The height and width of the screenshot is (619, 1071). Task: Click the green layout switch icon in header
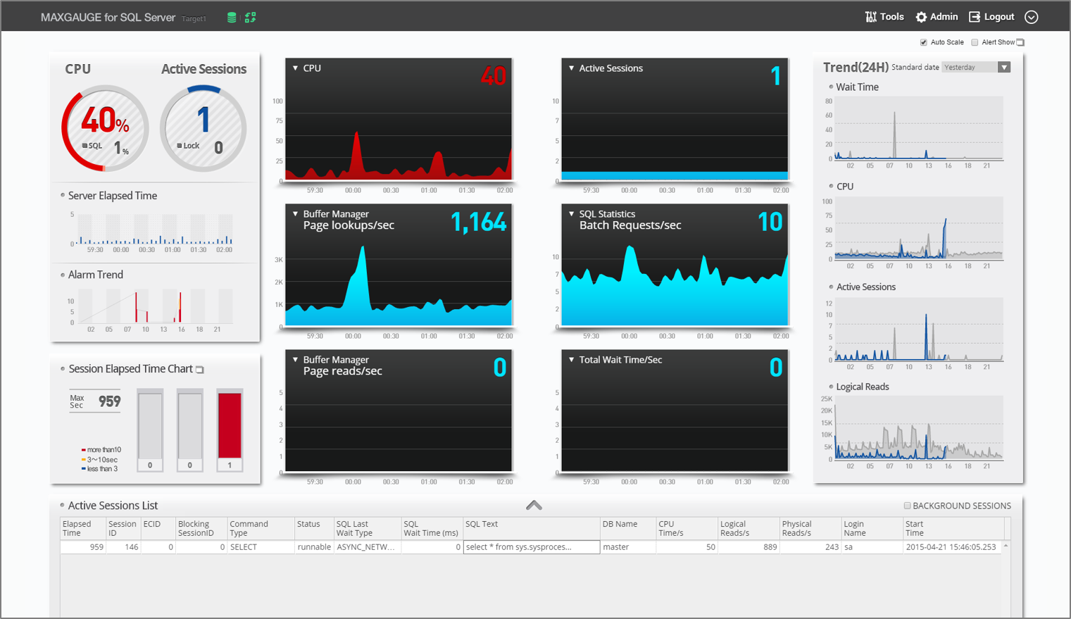coord(250,18)
